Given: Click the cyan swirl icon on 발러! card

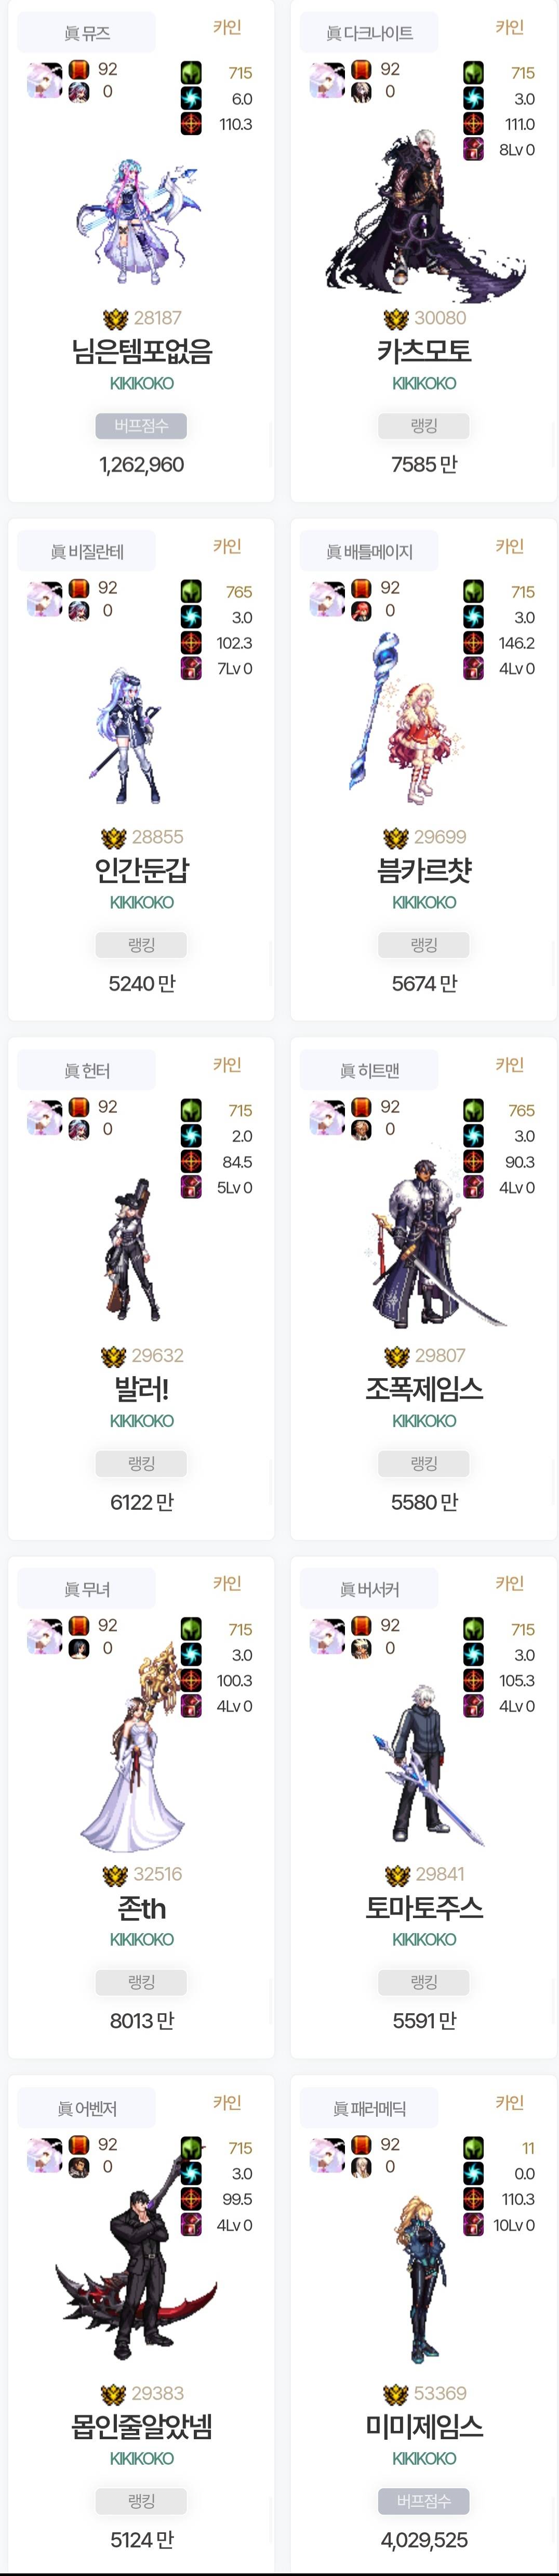Looking at the screenshot, I should pos(191,1136).
